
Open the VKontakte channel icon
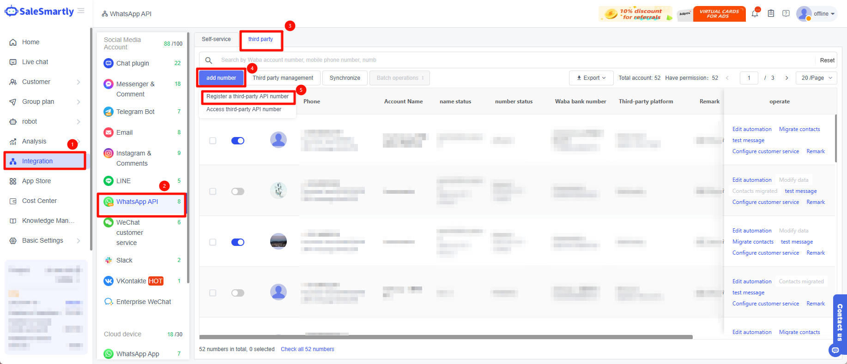(x=109, y=281)
